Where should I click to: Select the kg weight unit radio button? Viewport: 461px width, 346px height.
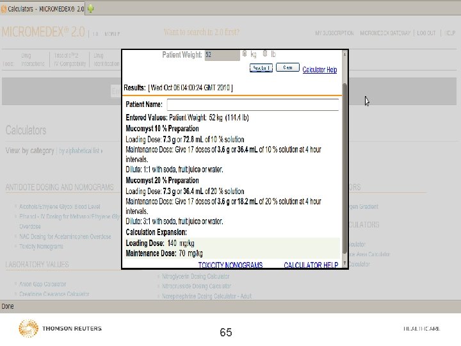coord(245,54)
